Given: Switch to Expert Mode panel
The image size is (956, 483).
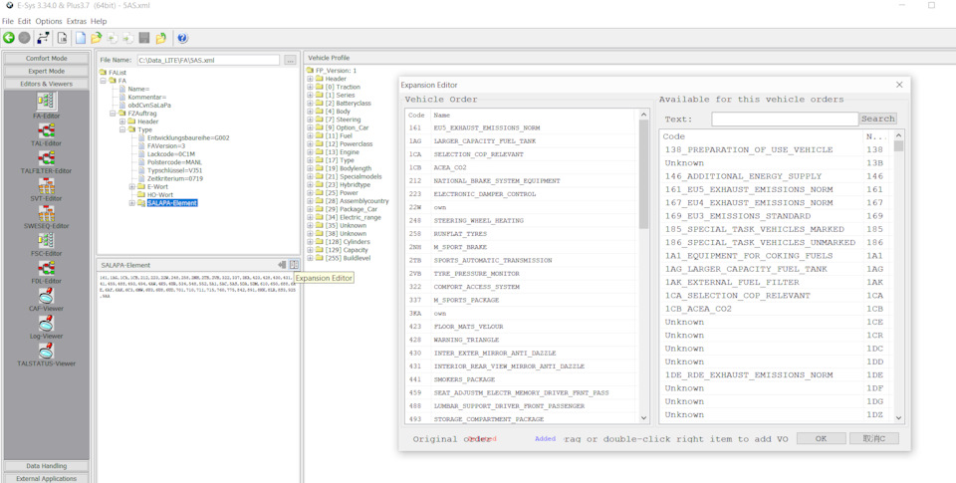Looking at the screenshot, I should pos(47,72).
